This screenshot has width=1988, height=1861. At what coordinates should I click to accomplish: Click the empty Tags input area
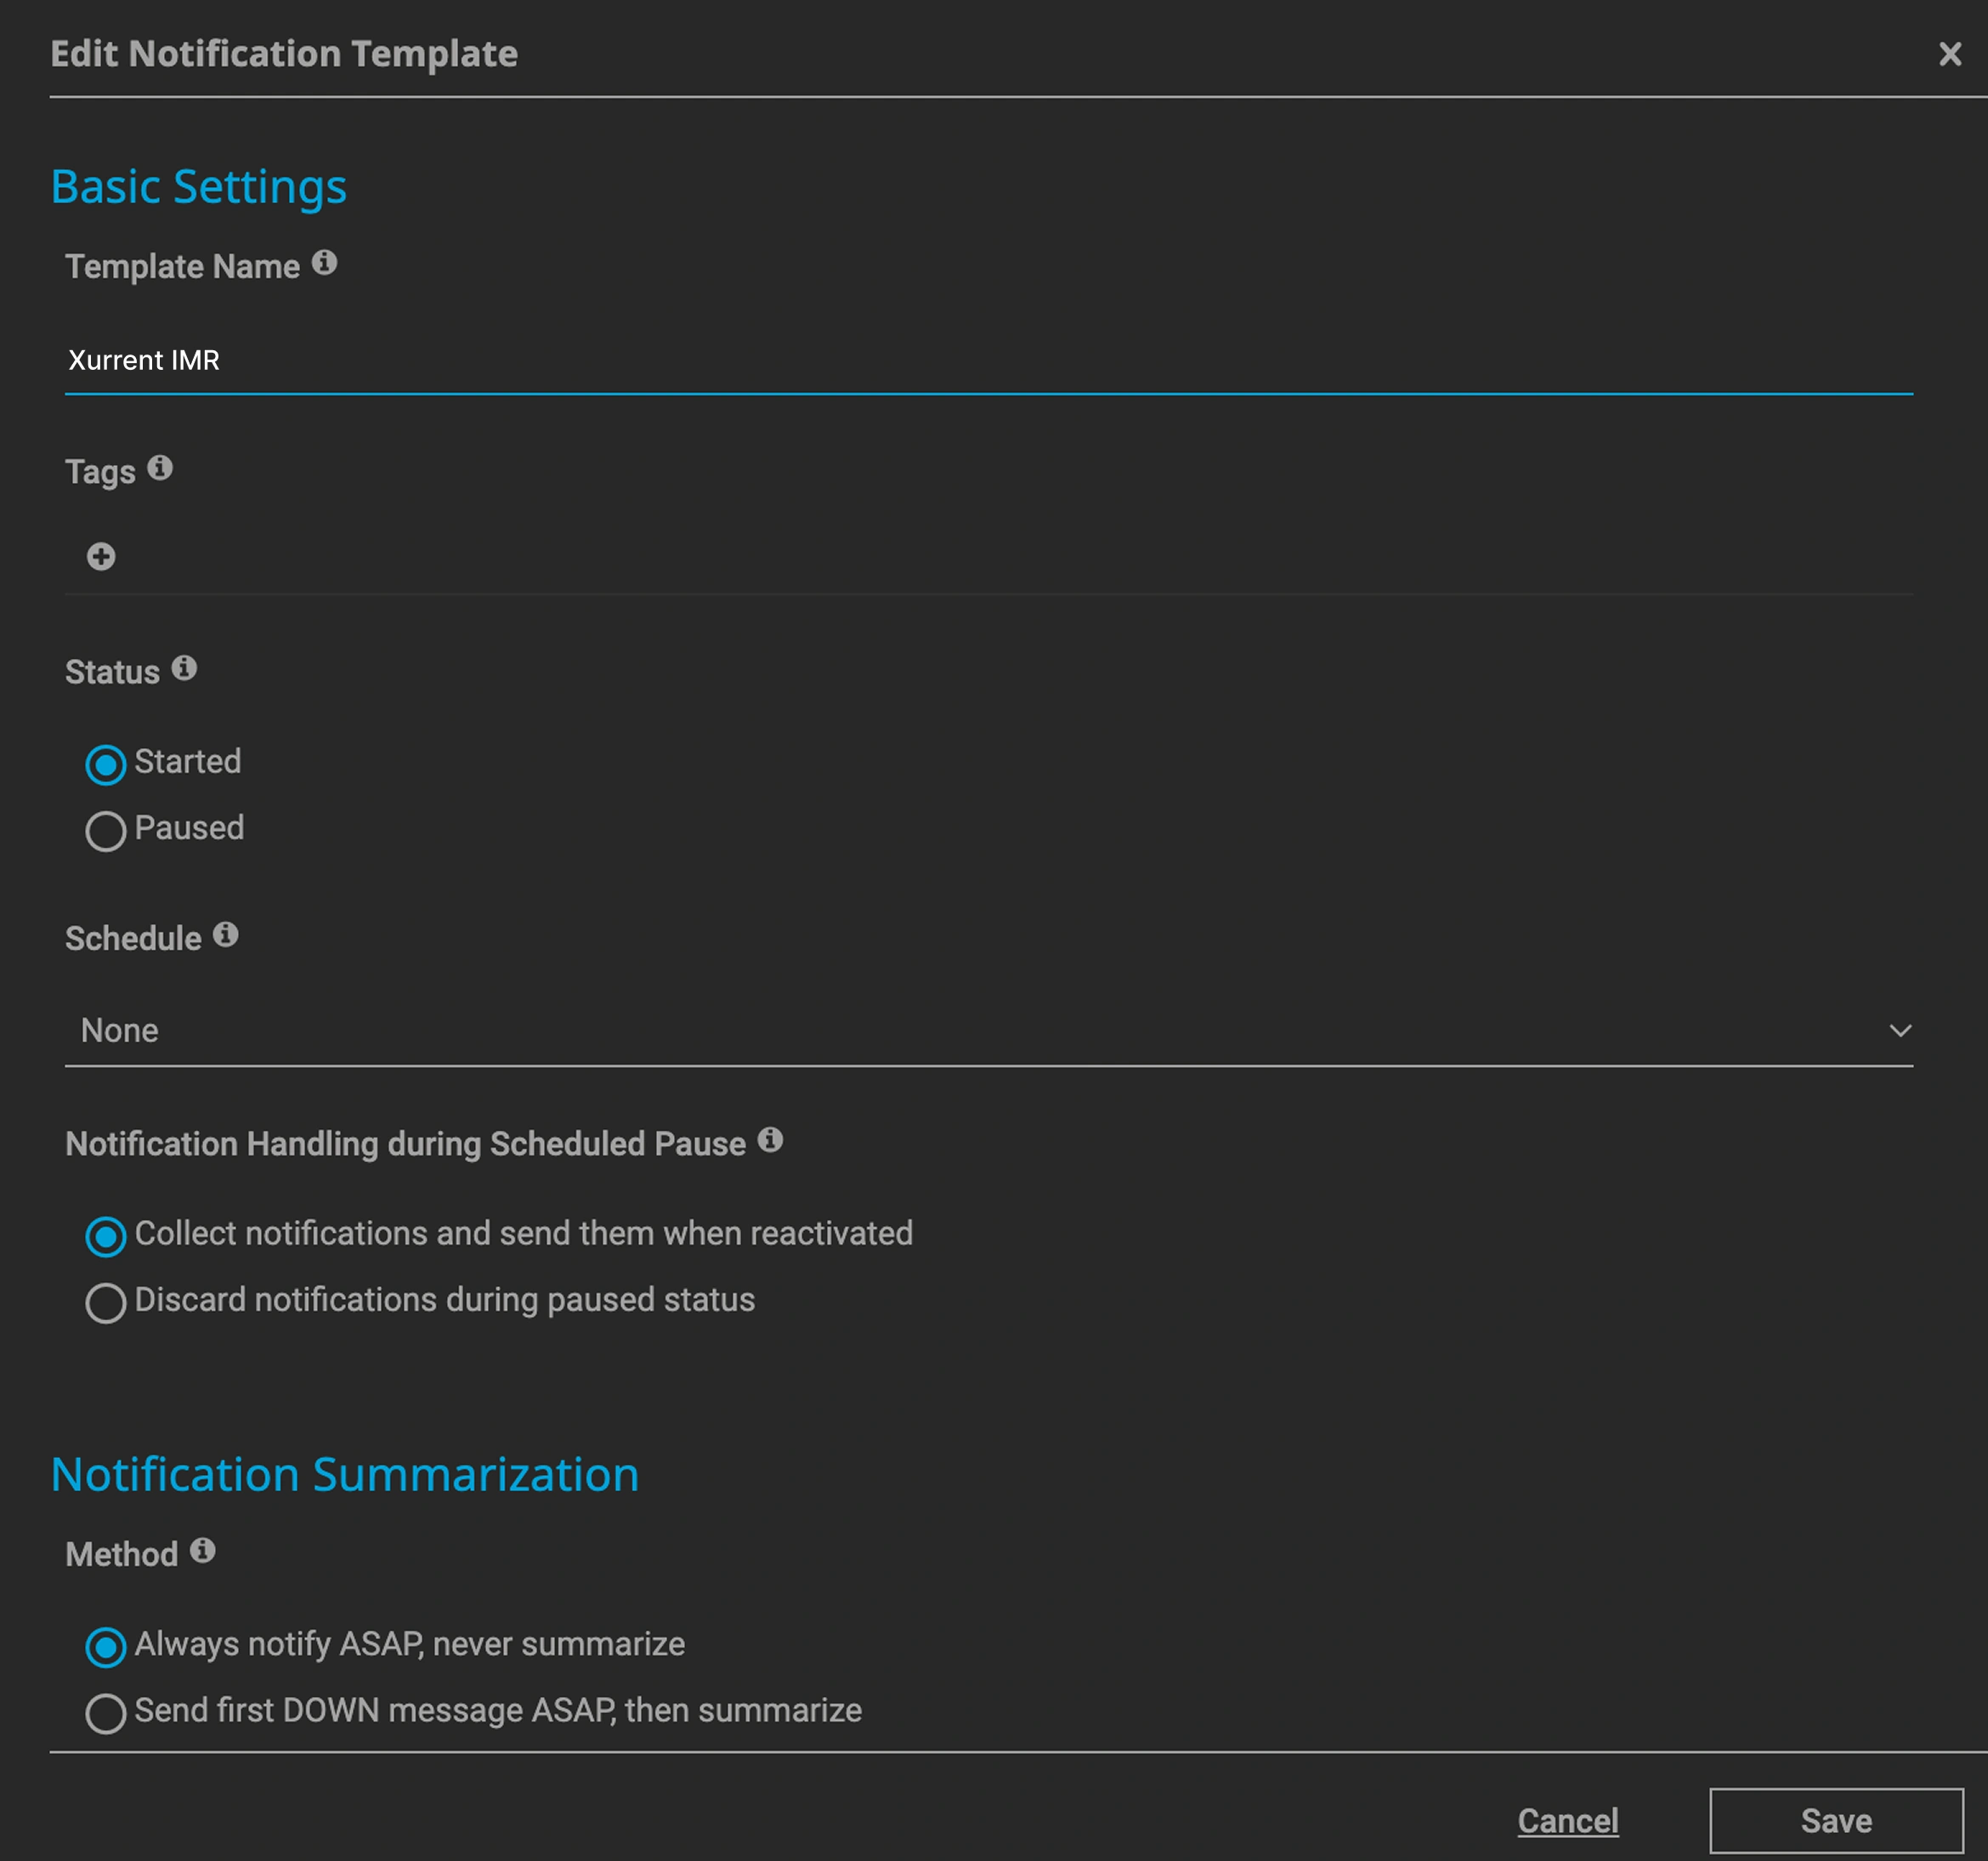pos(1000,557)
